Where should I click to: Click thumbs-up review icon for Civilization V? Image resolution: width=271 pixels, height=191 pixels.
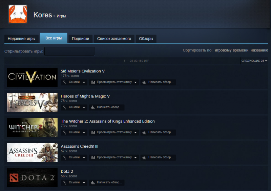pyautogui.click(x=144, y=82)
